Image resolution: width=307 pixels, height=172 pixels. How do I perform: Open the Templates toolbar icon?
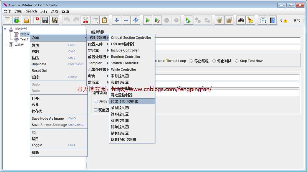(x=17, y=20)
